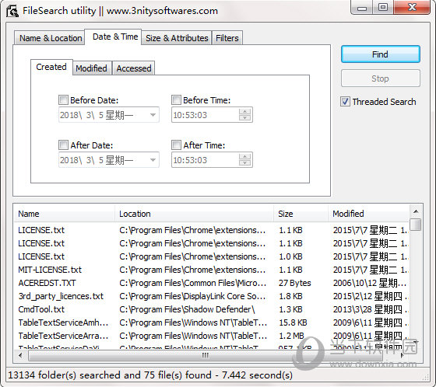Click the Stop button
Viewport: 436px width, 387px height.
[381, 78]
